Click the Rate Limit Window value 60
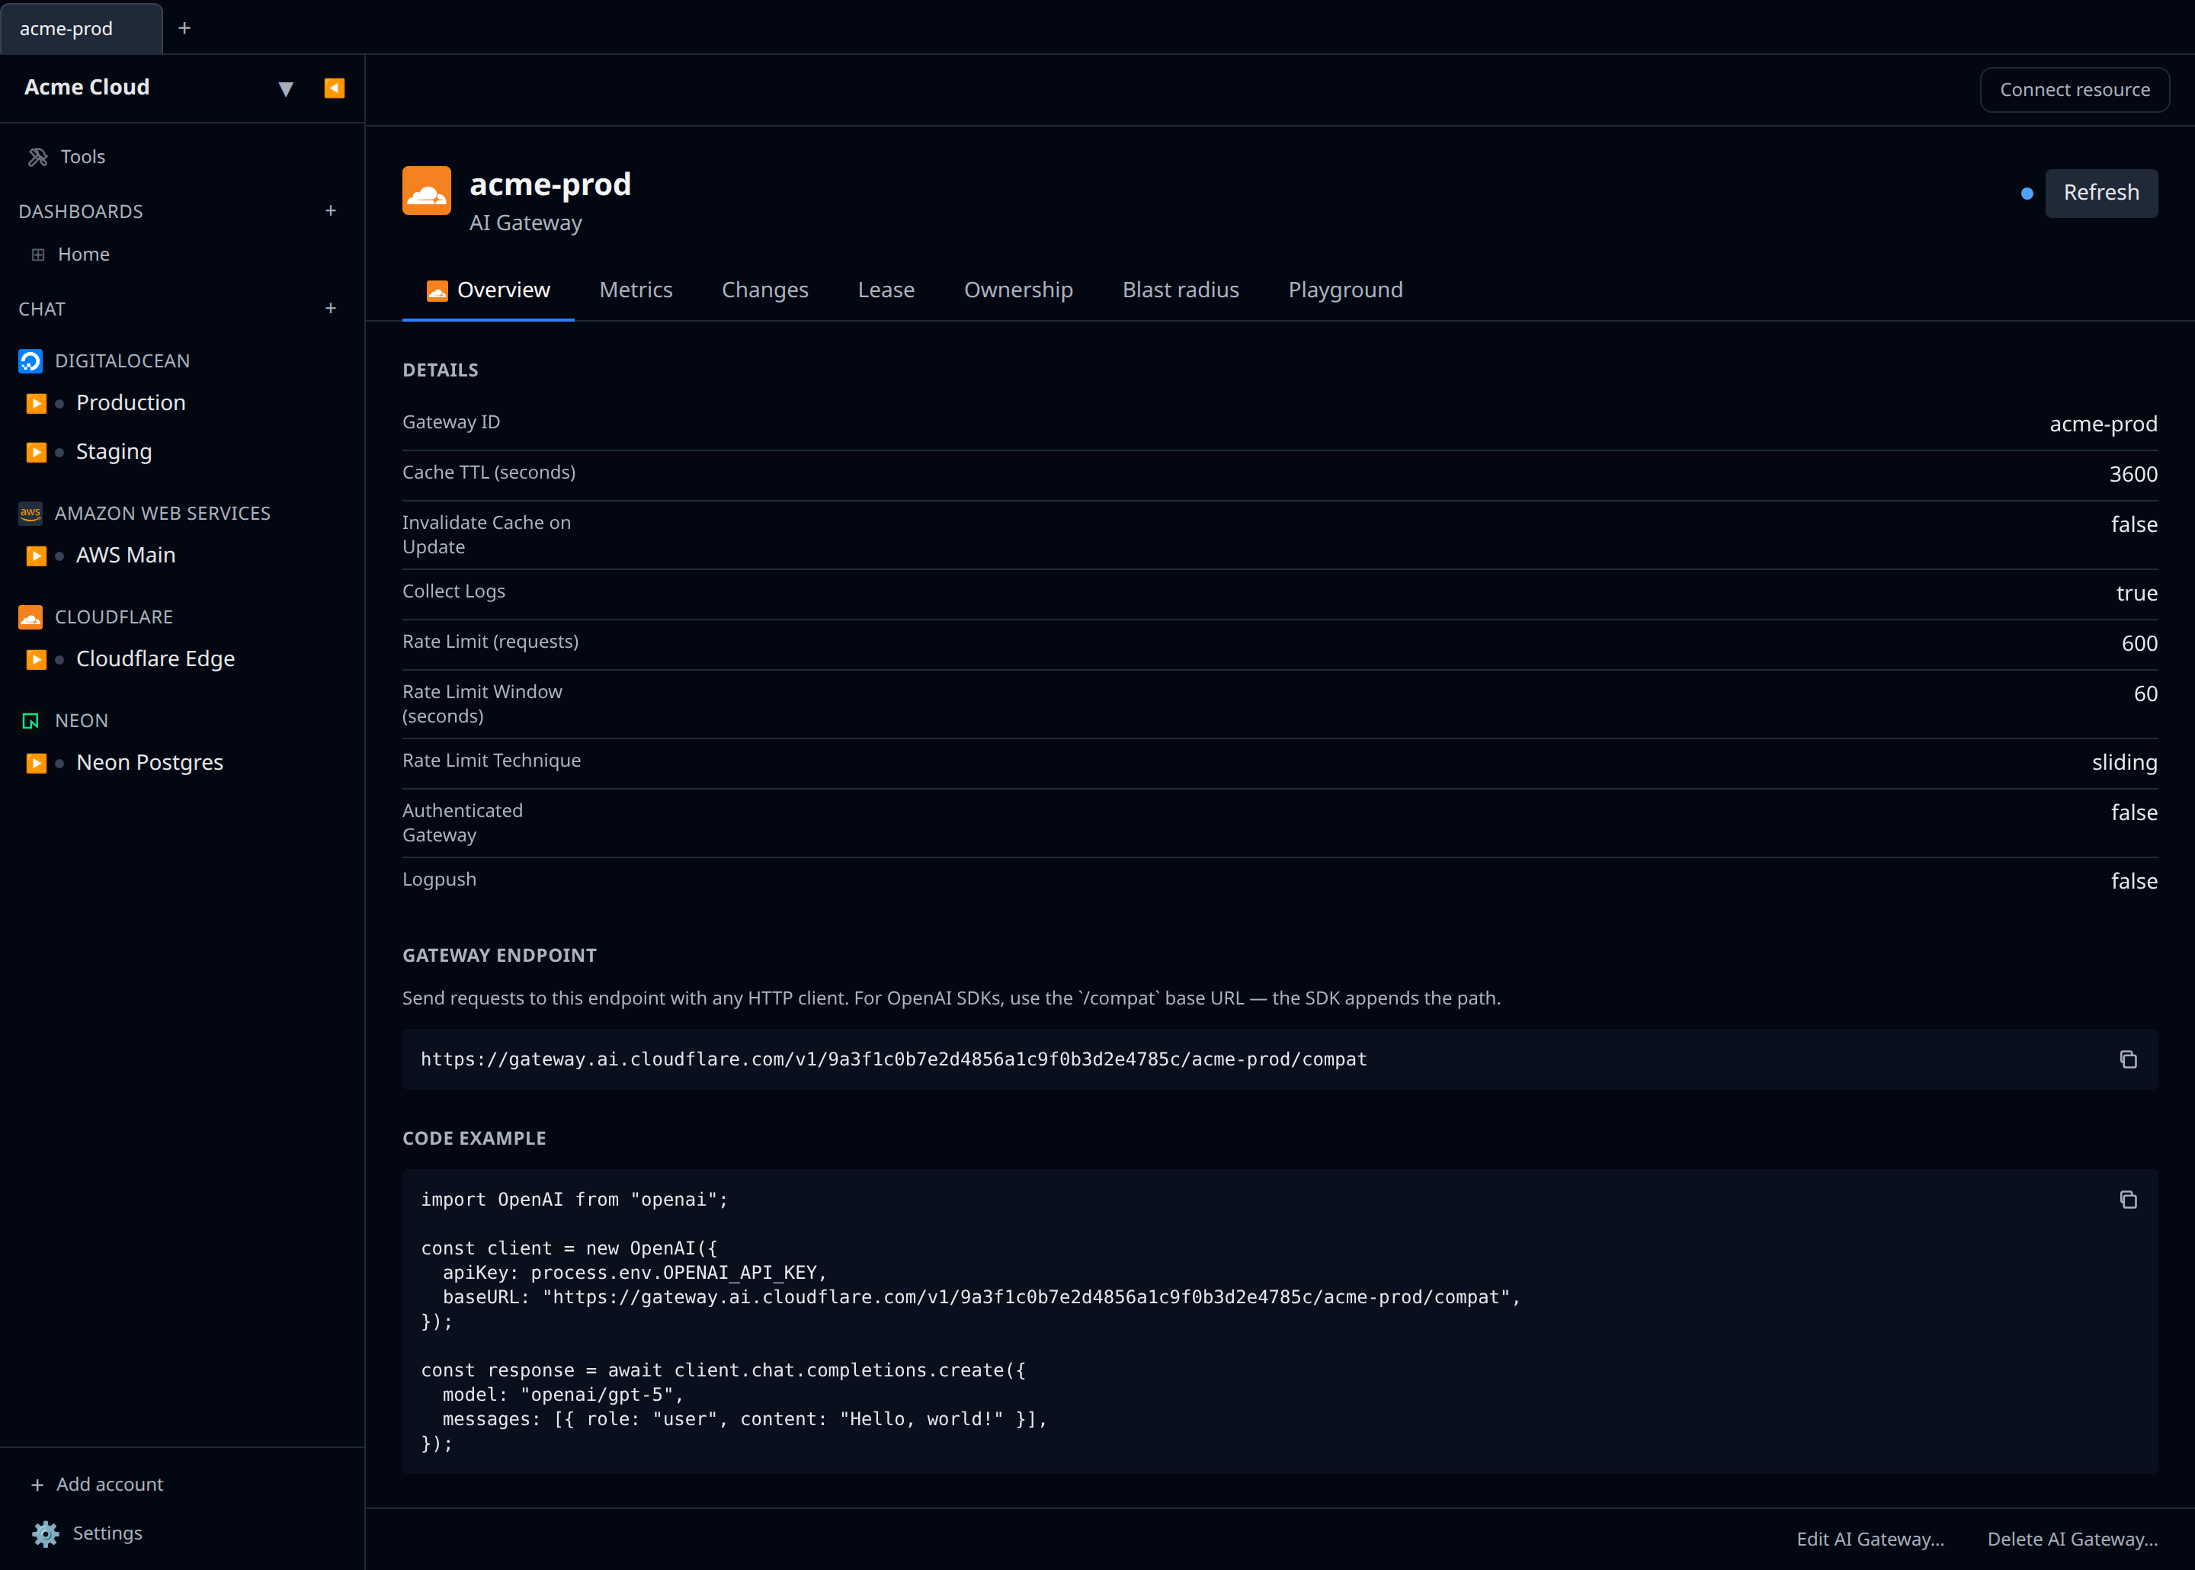 [2145, 694]
